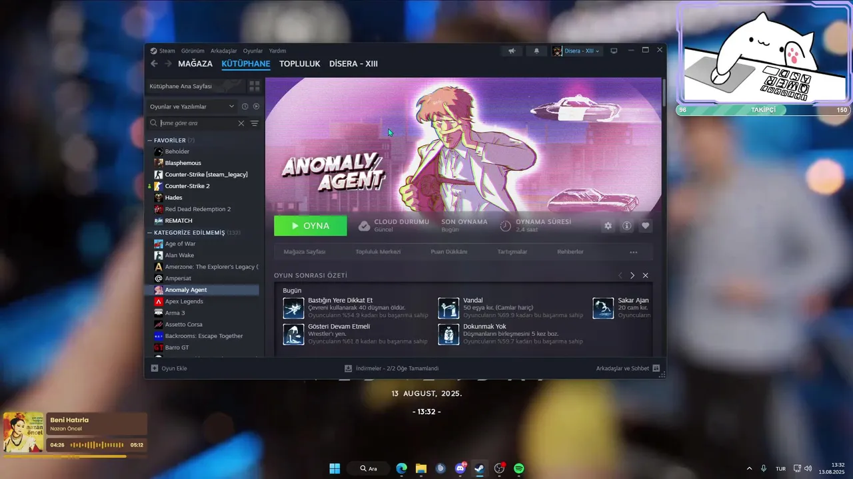The width and height of the screenshot is (853, 479).
Task: Open library collections grid view icon
Action: (255, 86)
